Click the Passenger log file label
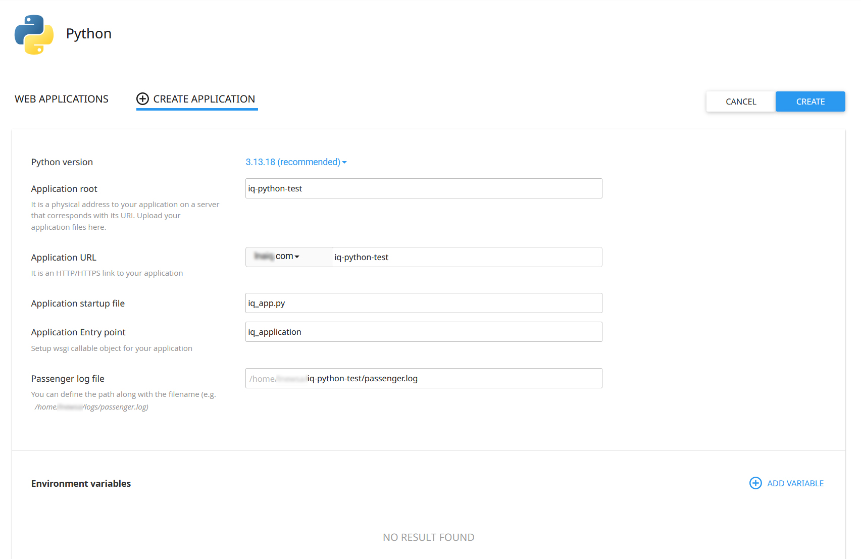Viewport: 861px width, 559px height. pyautogui.click(x=68, y=379)
